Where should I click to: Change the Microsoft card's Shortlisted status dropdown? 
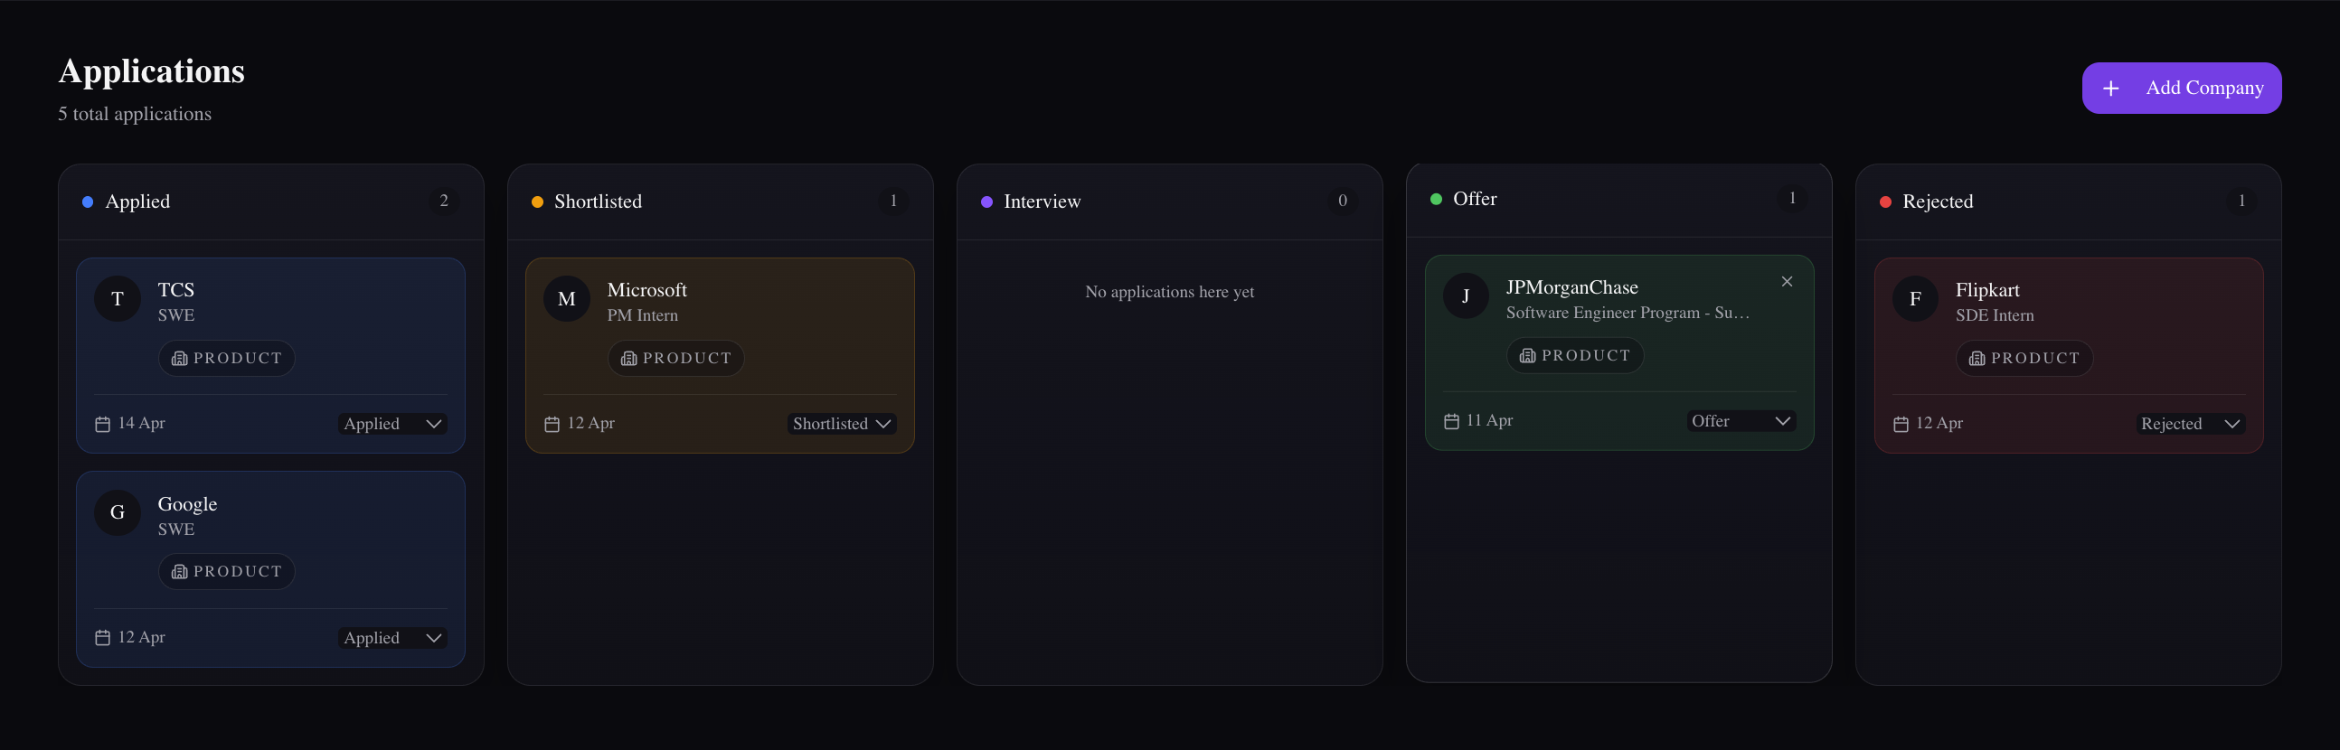842,424
